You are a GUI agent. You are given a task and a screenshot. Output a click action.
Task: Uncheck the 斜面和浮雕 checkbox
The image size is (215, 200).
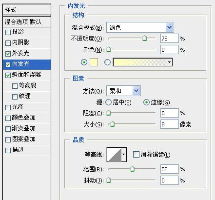(8, 75)
